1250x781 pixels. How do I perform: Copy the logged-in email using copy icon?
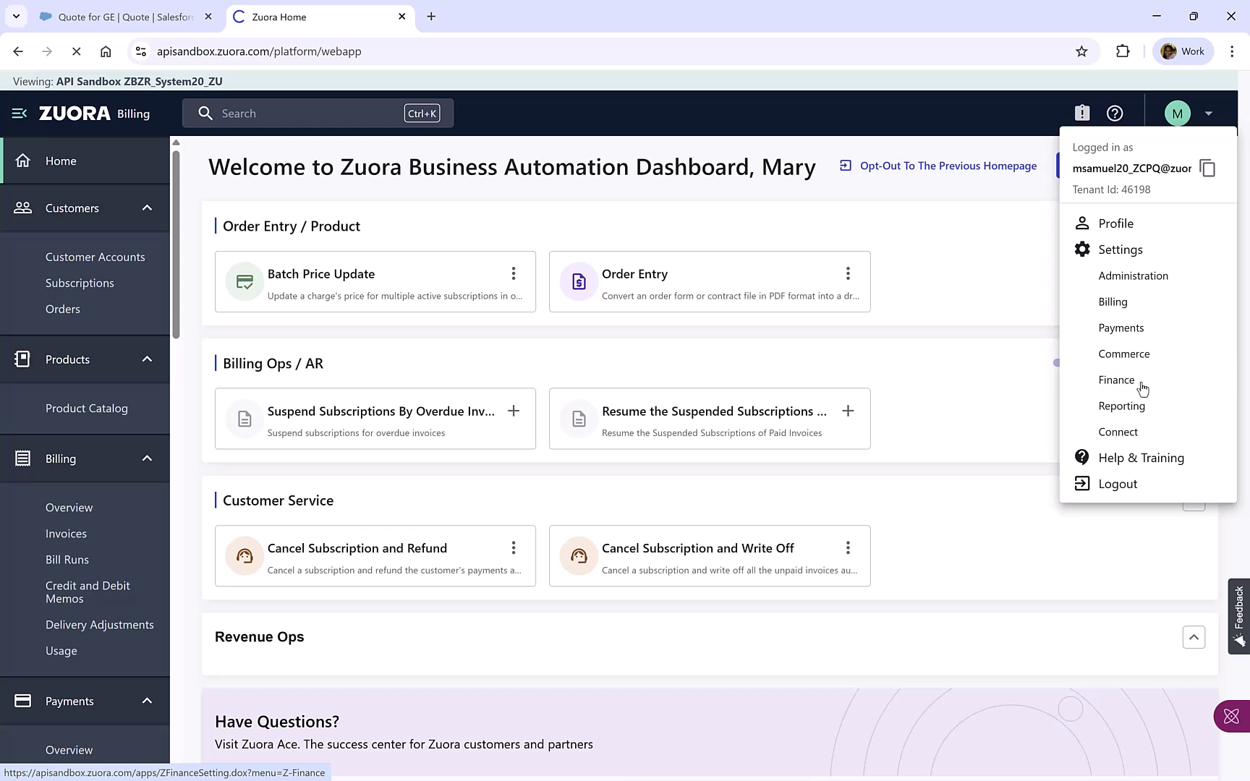pos(1207,168)
